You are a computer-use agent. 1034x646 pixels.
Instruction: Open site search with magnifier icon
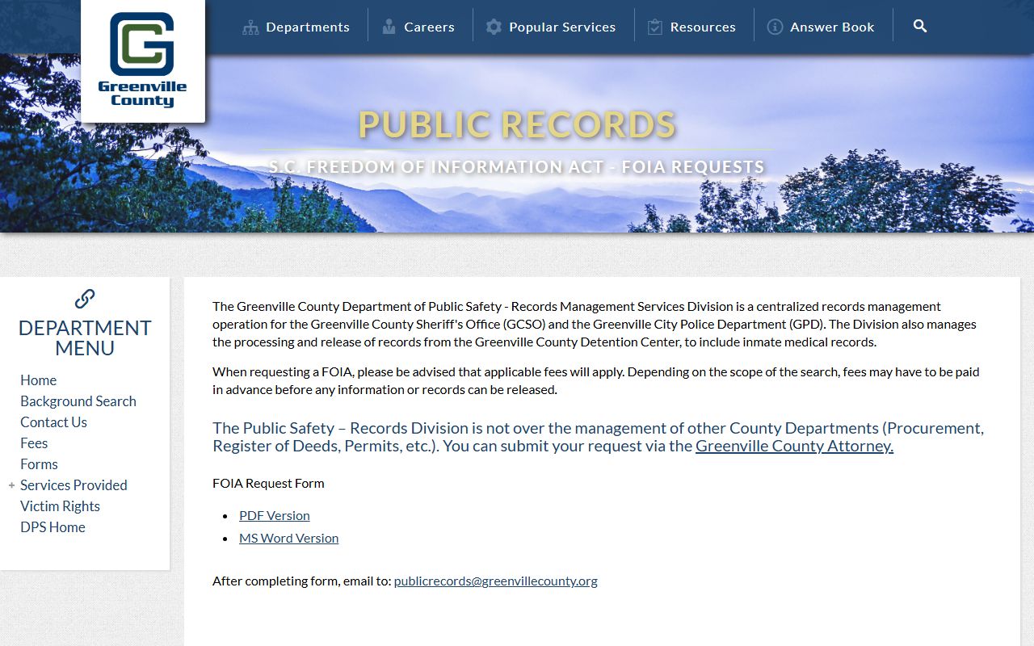920,26
